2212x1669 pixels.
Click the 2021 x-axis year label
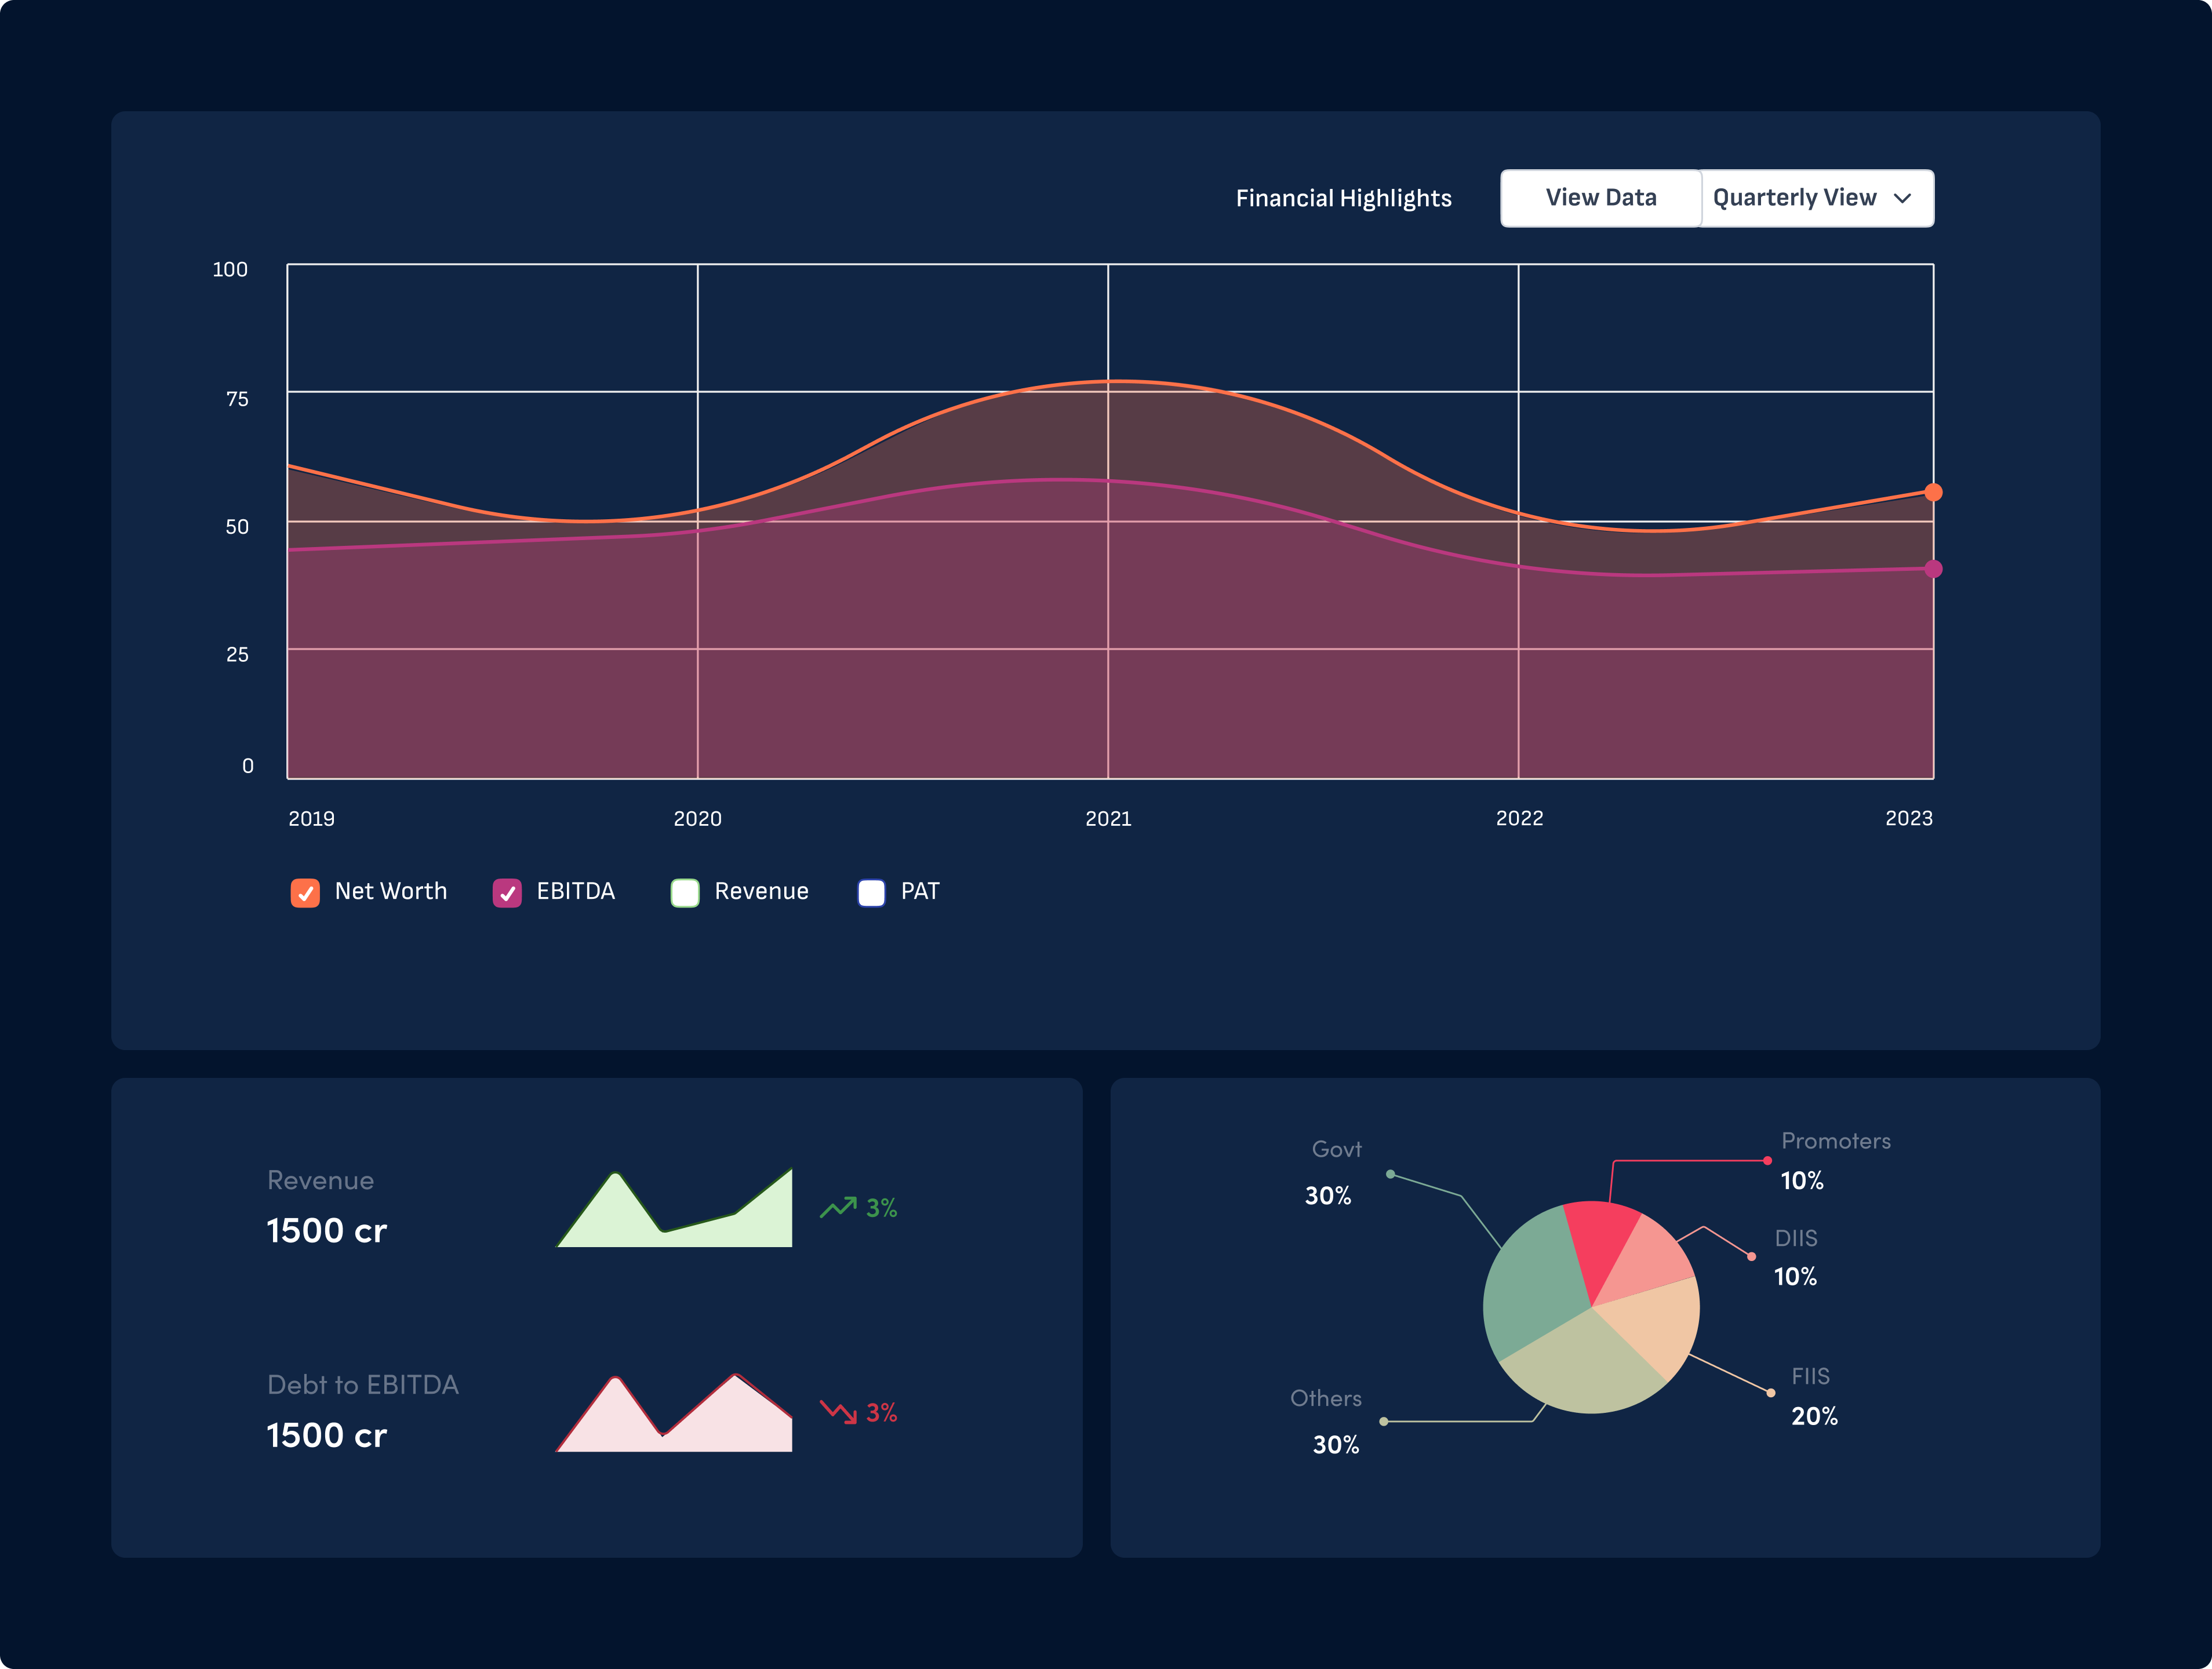(1108, 818)
